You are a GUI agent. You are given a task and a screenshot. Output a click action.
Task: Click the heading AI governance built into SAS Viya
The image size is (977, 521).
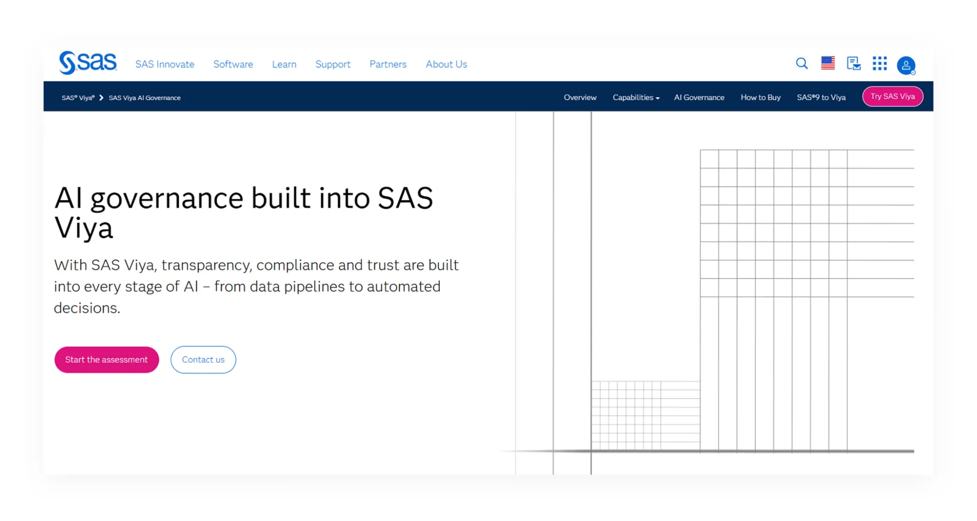tap(243, 213)
